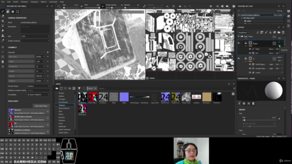Image resolution: width=292 pixels, height=164 pixels.
Task: Click the Shelf new tab icon
Action: (61, 88)
